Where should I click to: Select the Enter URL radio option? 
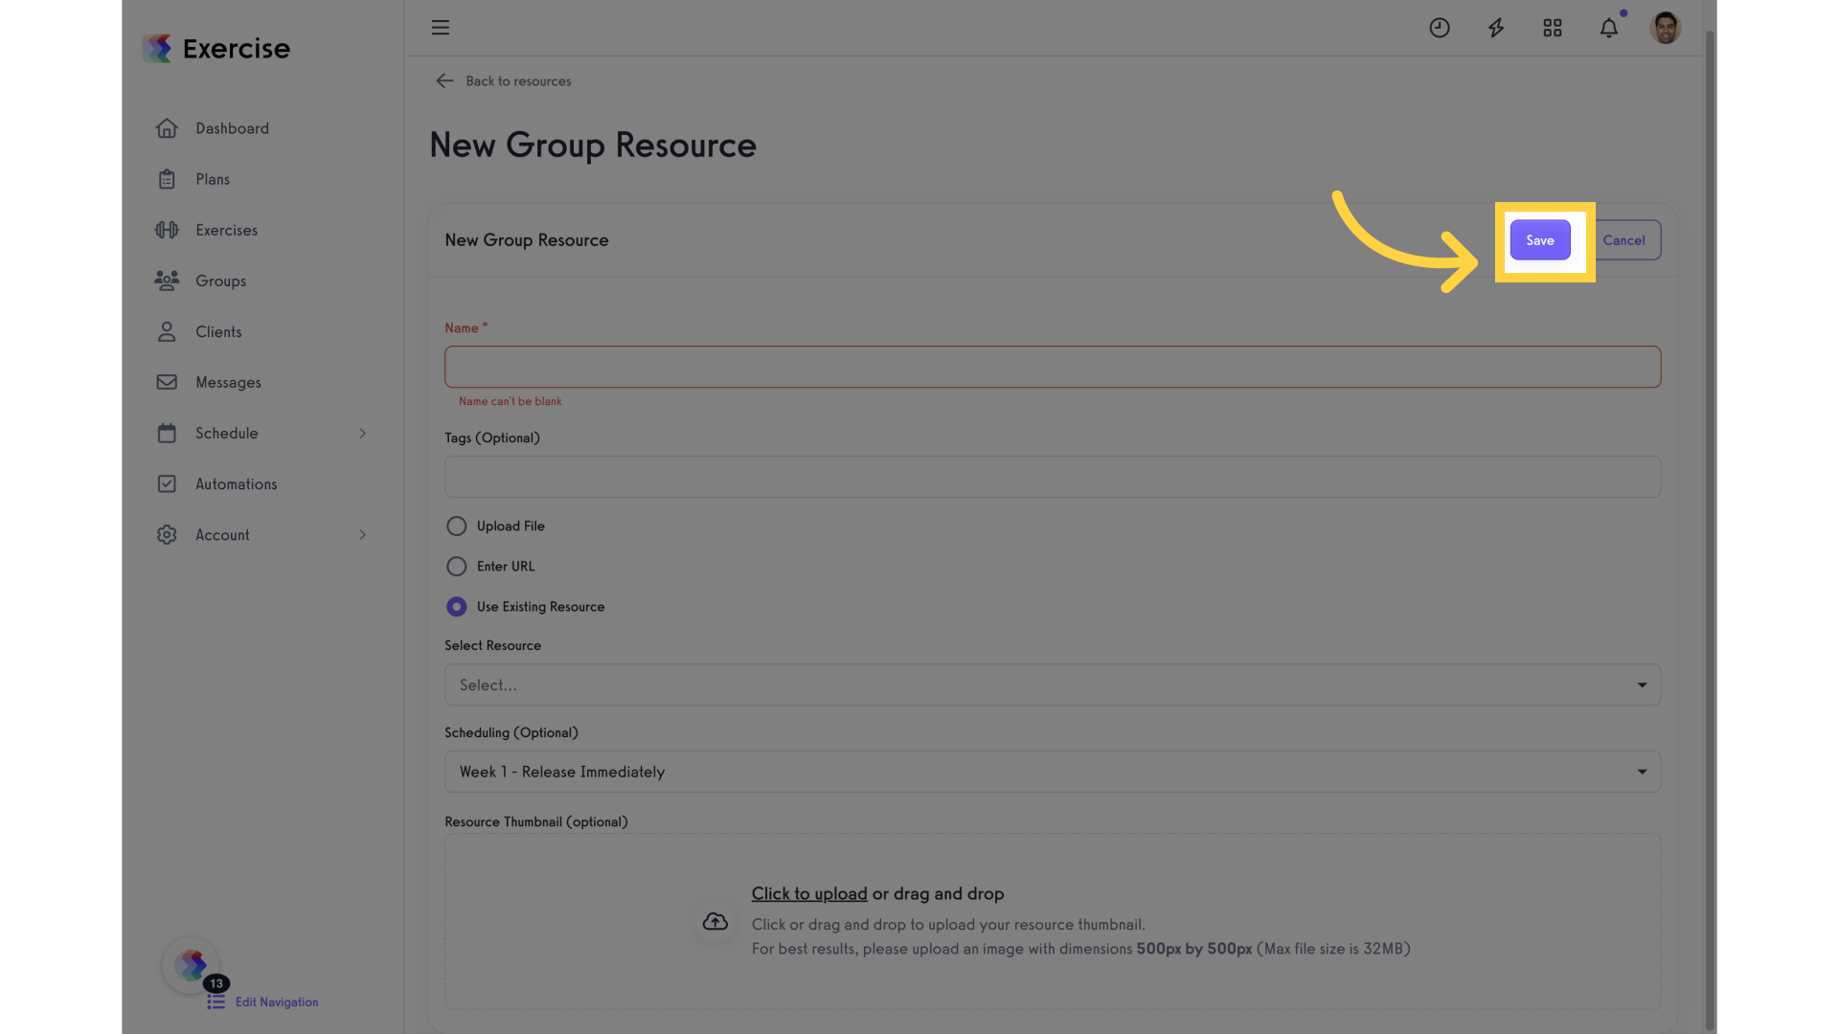coord(457,567)
